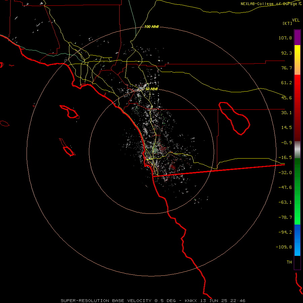Click the -16.5 velocity scale value
Screen dimensions: 303x303
pos(285,158)
